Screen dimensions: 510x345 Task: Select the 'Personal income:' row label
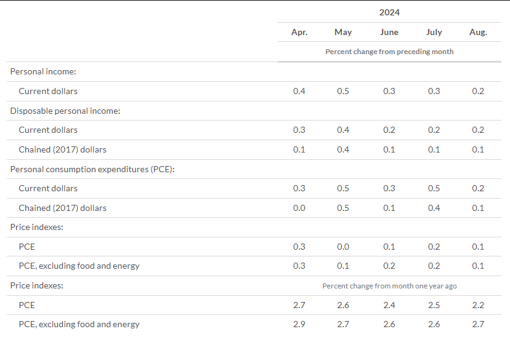pos(42,72)
